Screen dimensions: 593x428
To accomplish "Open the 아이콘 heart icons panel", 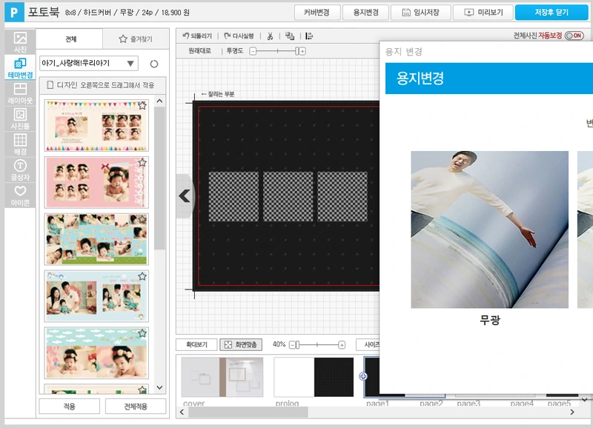I will click(x=20, y=195).
